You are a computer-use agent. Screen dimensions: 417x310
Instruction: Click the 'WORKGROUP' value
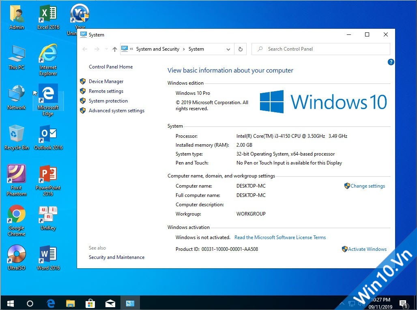[251, 214]
